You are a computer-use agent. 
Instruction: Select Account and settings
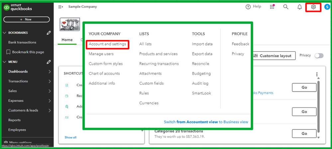coord(107,44)
